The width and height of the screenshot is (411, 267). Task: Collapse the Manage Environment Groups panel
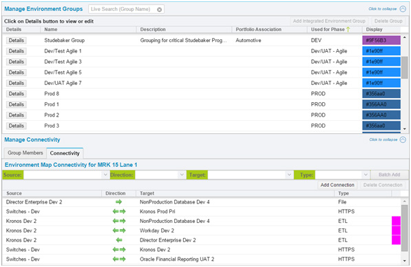(403, 9)
